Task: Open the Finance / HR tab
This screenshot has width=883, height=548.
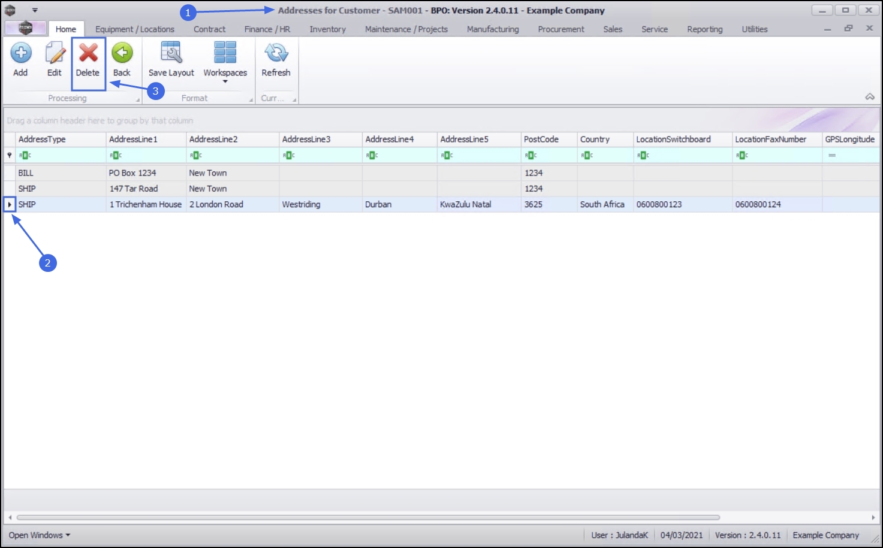Action: [x=267, y=29]
